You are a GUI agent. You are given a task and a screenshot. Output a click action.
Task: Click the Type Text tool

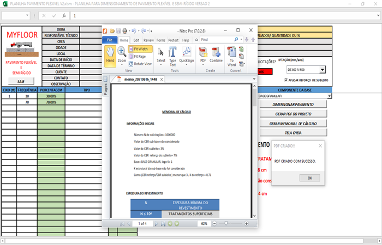(x=172, y=56)
